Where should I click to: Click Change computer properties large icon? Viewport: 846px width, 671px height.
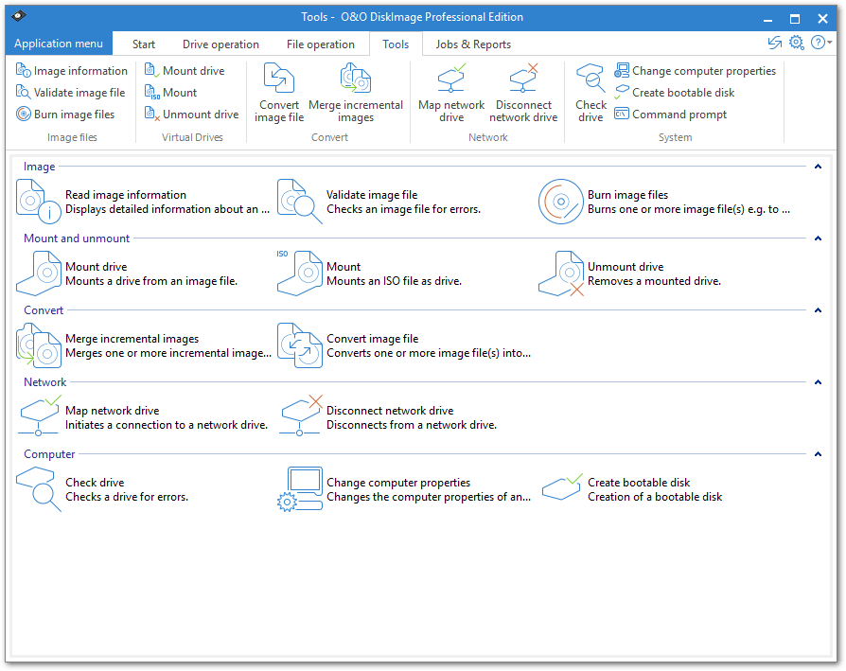click(299, 489)
